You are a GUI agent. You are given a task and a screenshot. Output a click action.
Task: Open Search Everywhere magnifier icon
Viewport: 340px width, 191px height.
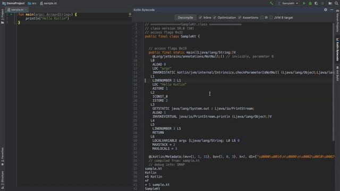[x=336, y=3]
